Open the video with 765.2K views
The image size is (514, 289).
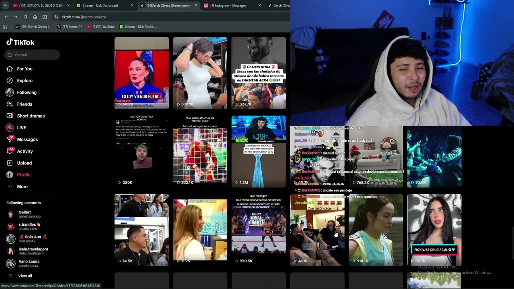point(375,157)
